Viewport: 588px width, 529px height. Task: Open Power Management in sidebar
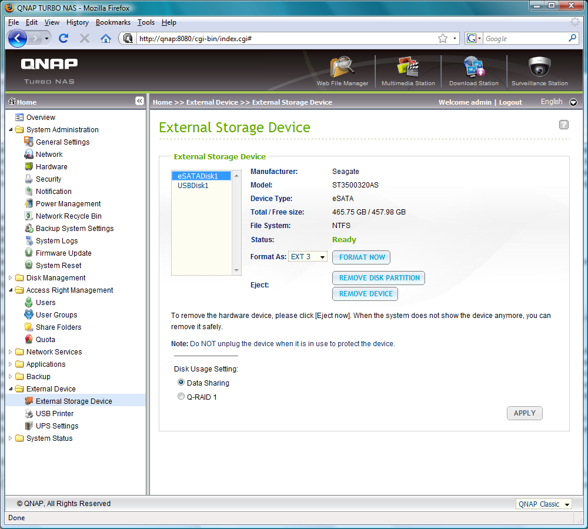pos(68,204)
